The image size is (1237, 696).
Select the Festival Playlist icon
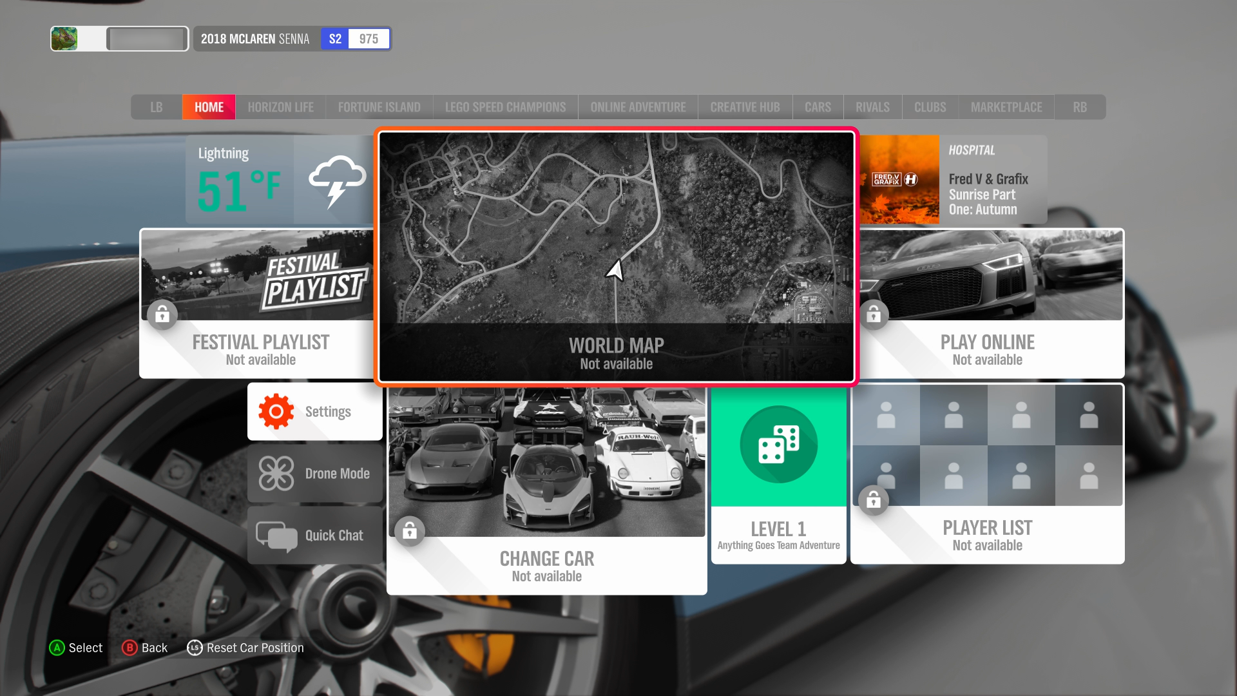259,302
